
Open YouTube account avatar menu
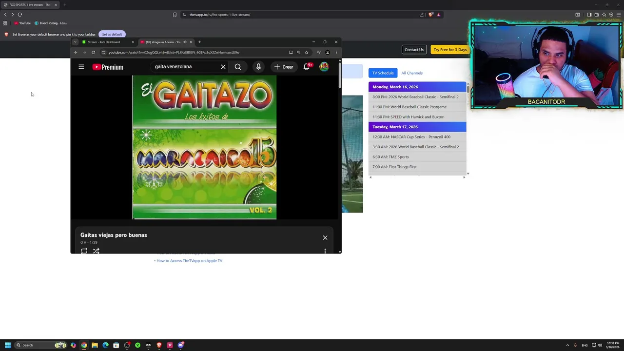(x=324, y=67)
